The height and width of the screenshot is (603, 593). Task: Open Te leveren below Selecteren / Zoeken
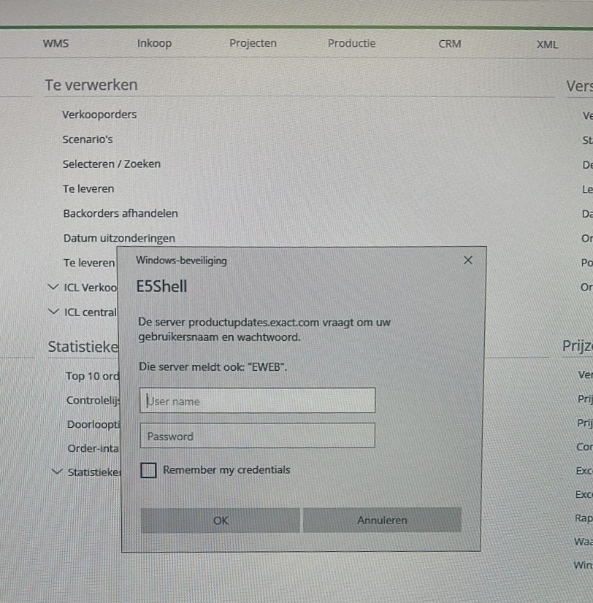coord(88,189)
